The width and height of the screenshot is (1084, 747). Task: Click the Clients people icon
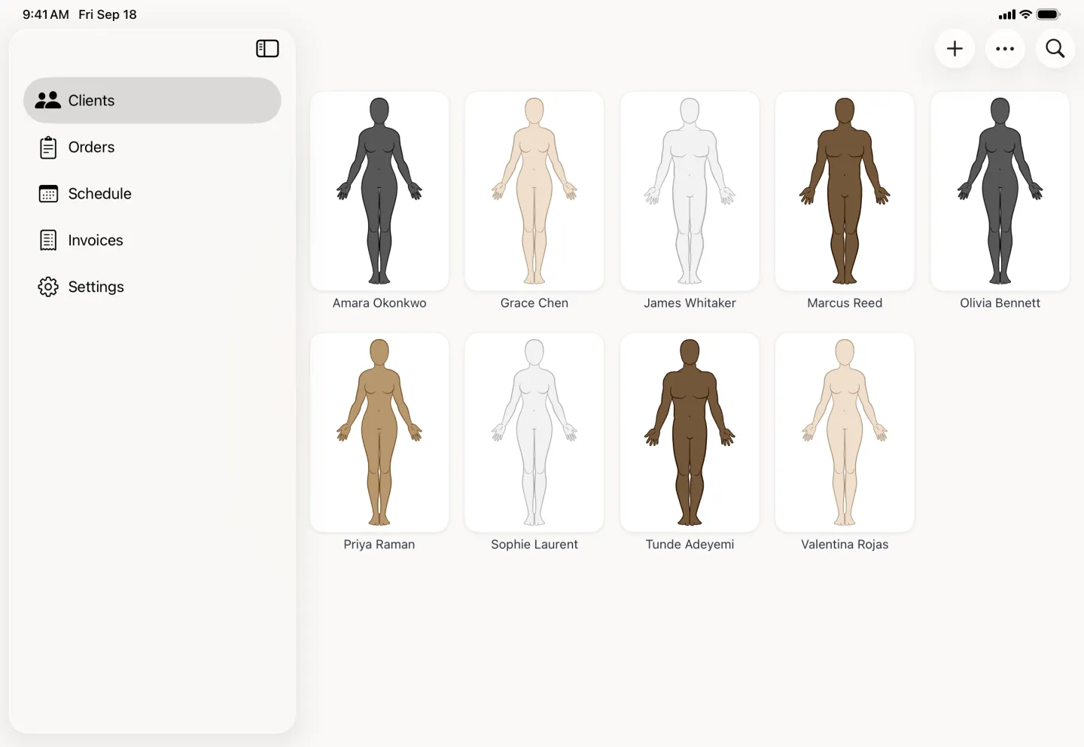pos(48,100)
